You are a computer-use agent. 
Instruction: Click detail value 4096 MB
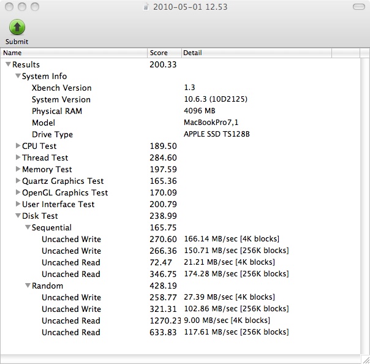199,111
